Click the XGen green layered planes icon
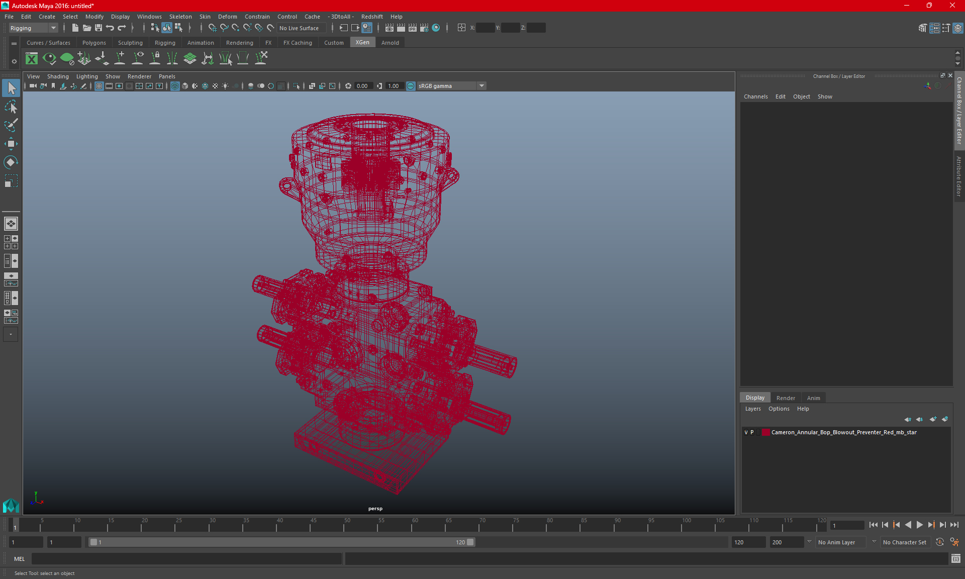Image resolution: width=965 pixels, height=579 pixels. (x=190, y=59)
